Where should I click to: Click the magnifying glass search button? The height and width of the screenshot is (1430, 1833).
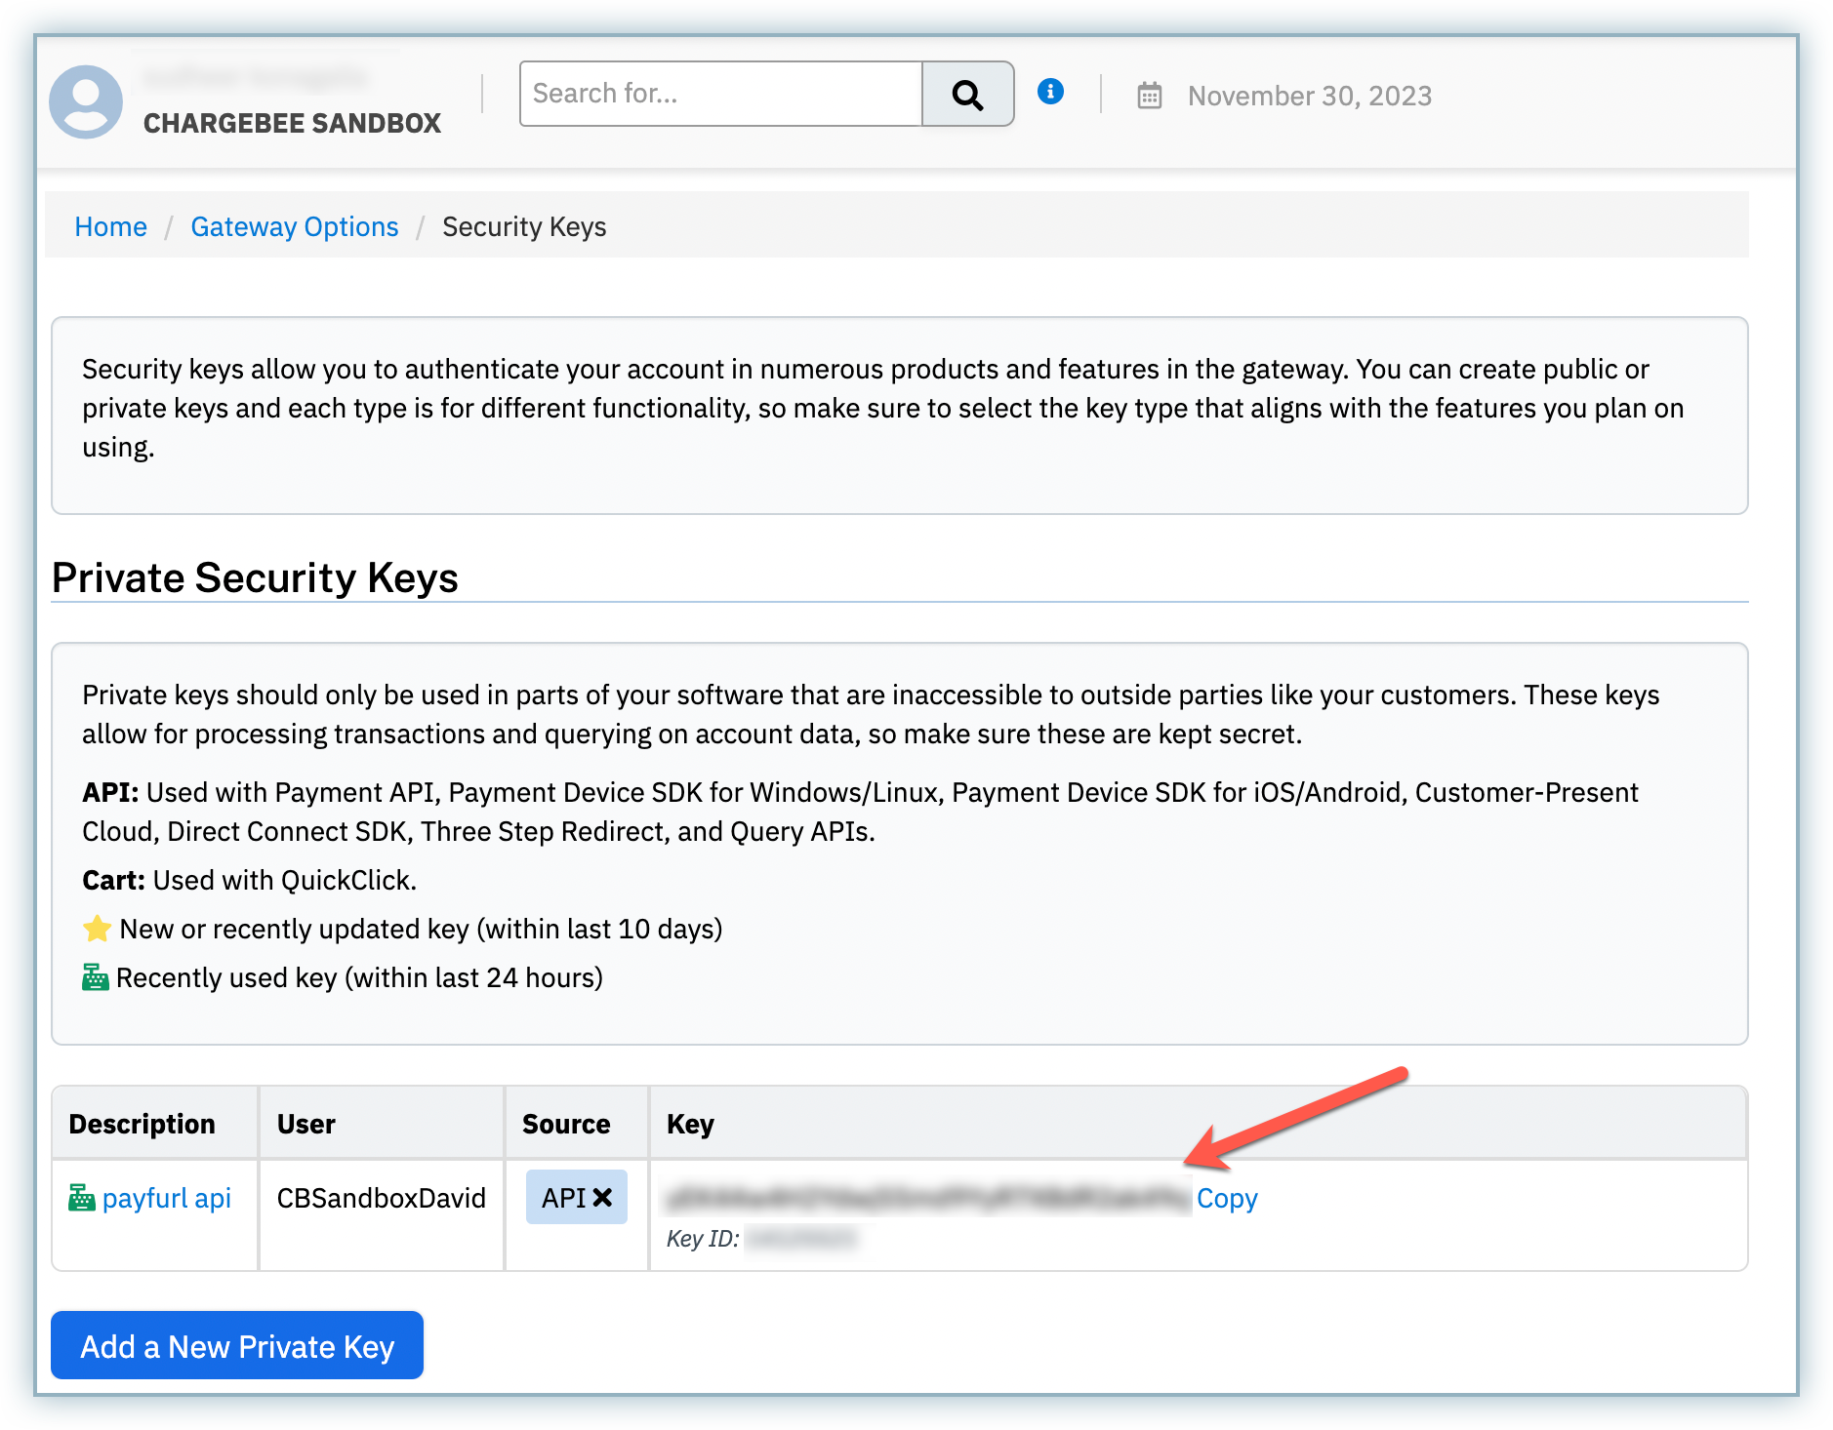966,95
